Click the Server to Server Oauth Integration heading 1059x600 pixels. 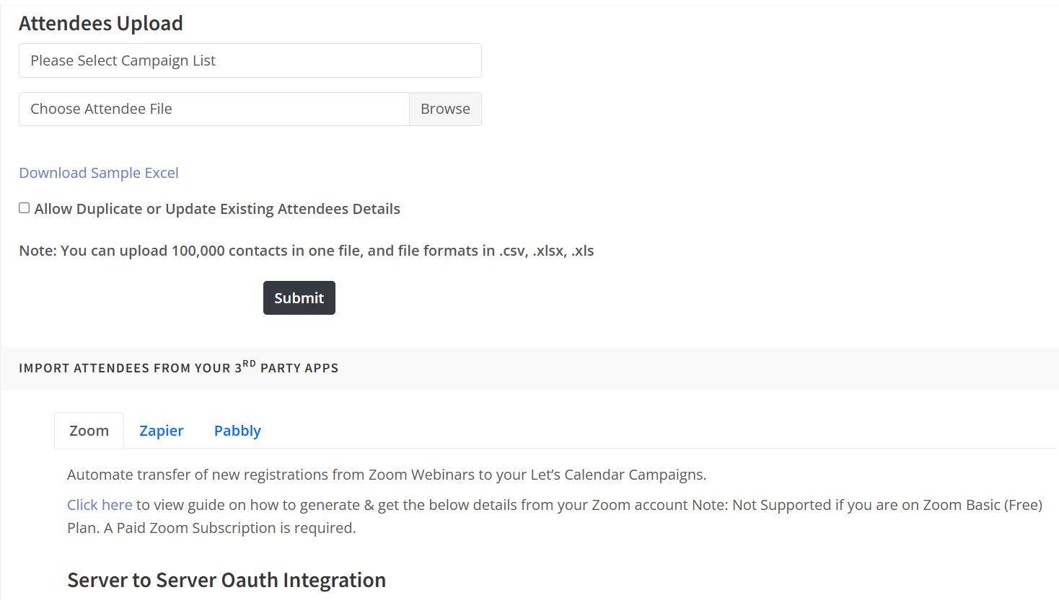tap(227, 580)
